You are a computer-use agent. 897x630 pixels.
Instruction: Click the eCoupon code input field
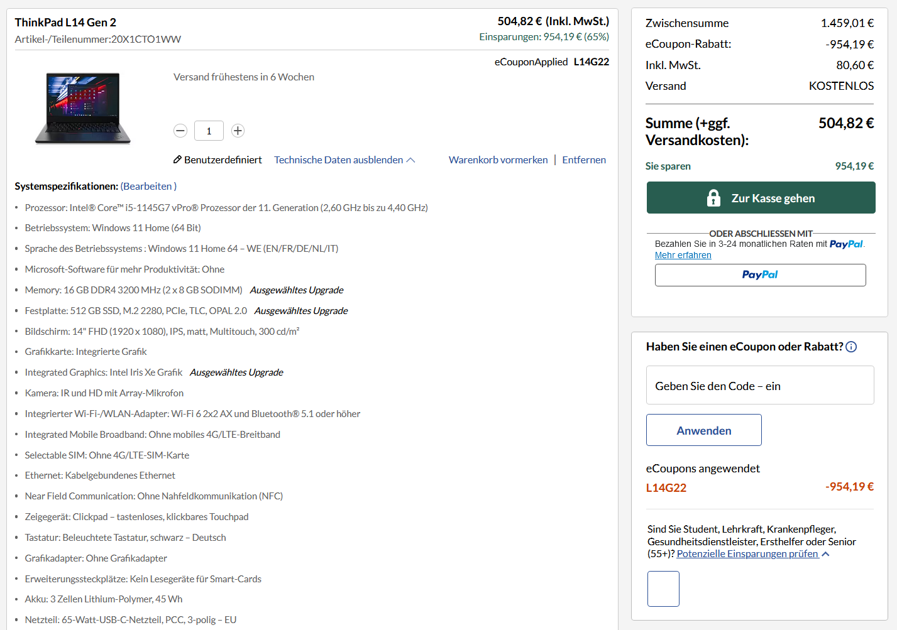click(x=760, y=385)
